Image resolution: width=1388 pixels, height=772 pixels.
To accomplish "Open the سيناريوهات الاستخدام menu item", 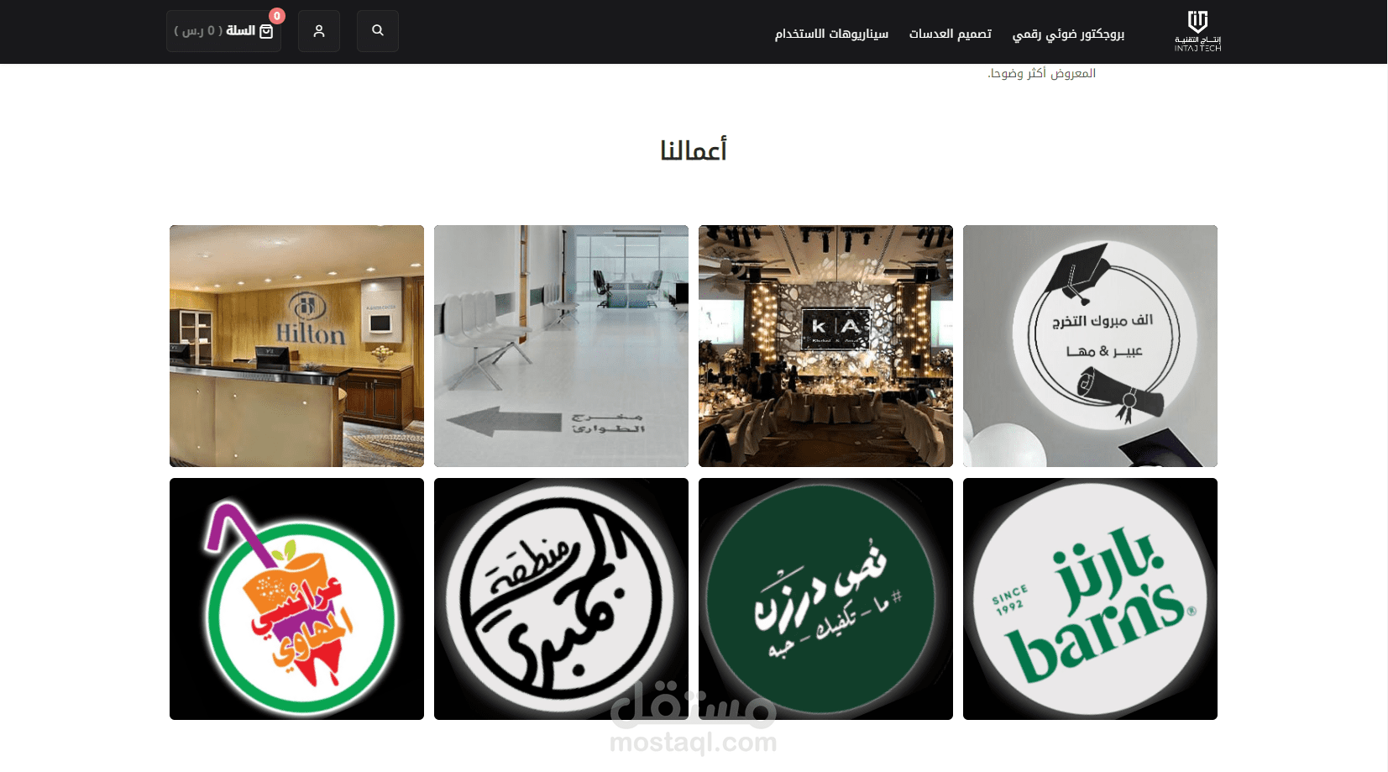I will 831,34.
